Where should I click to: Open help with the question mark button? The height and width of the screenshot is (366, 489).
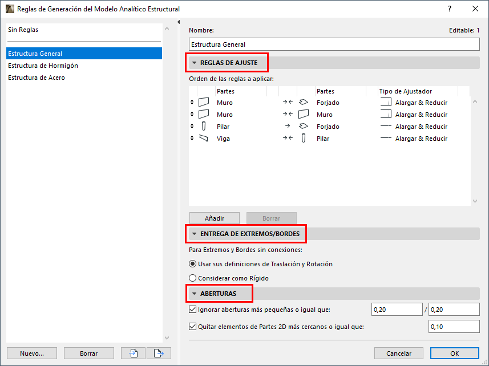point(450,9)
